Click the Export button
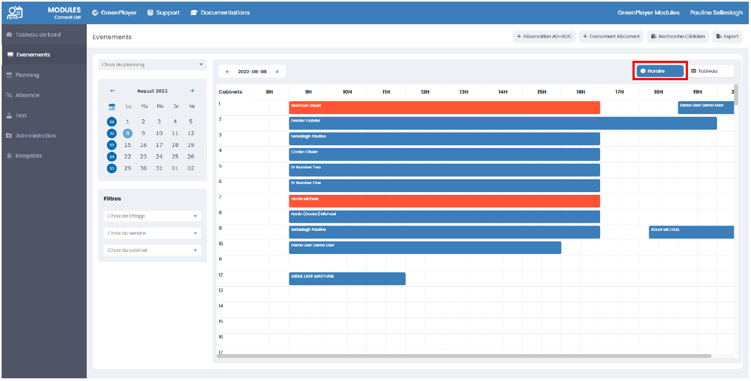This screenshot has width=751, height=381. (727, 37)
